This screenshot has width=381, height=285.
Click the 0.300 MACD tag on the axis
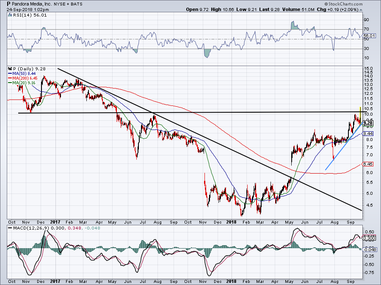coord(369,238)
